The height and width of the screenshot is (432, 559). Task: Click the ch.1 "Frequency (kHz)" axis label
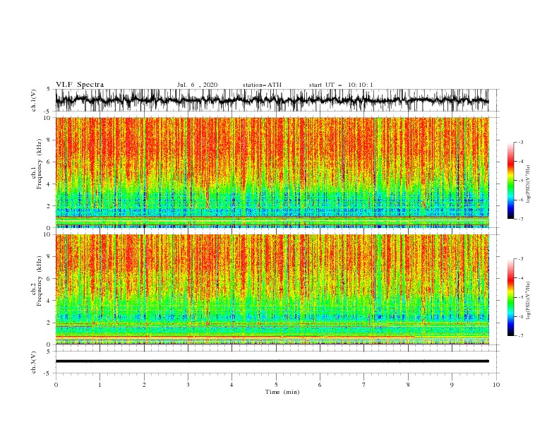coord(40,164)
